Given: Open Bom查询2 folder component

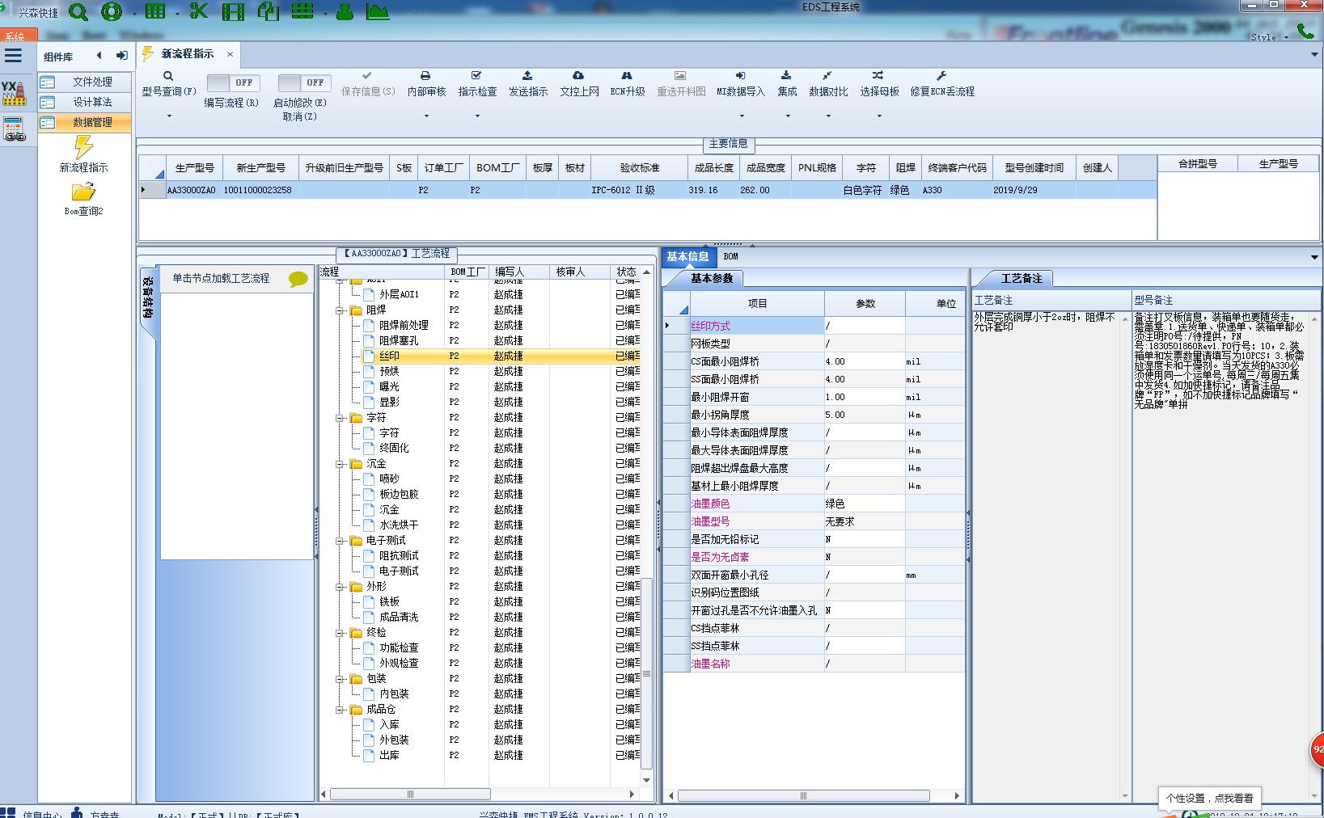Looking at the screenshot, I should click(83, 199).
